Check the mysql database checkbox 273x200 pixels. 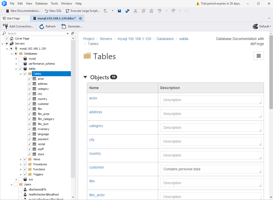pyautogui.click(x=20, y=59)
